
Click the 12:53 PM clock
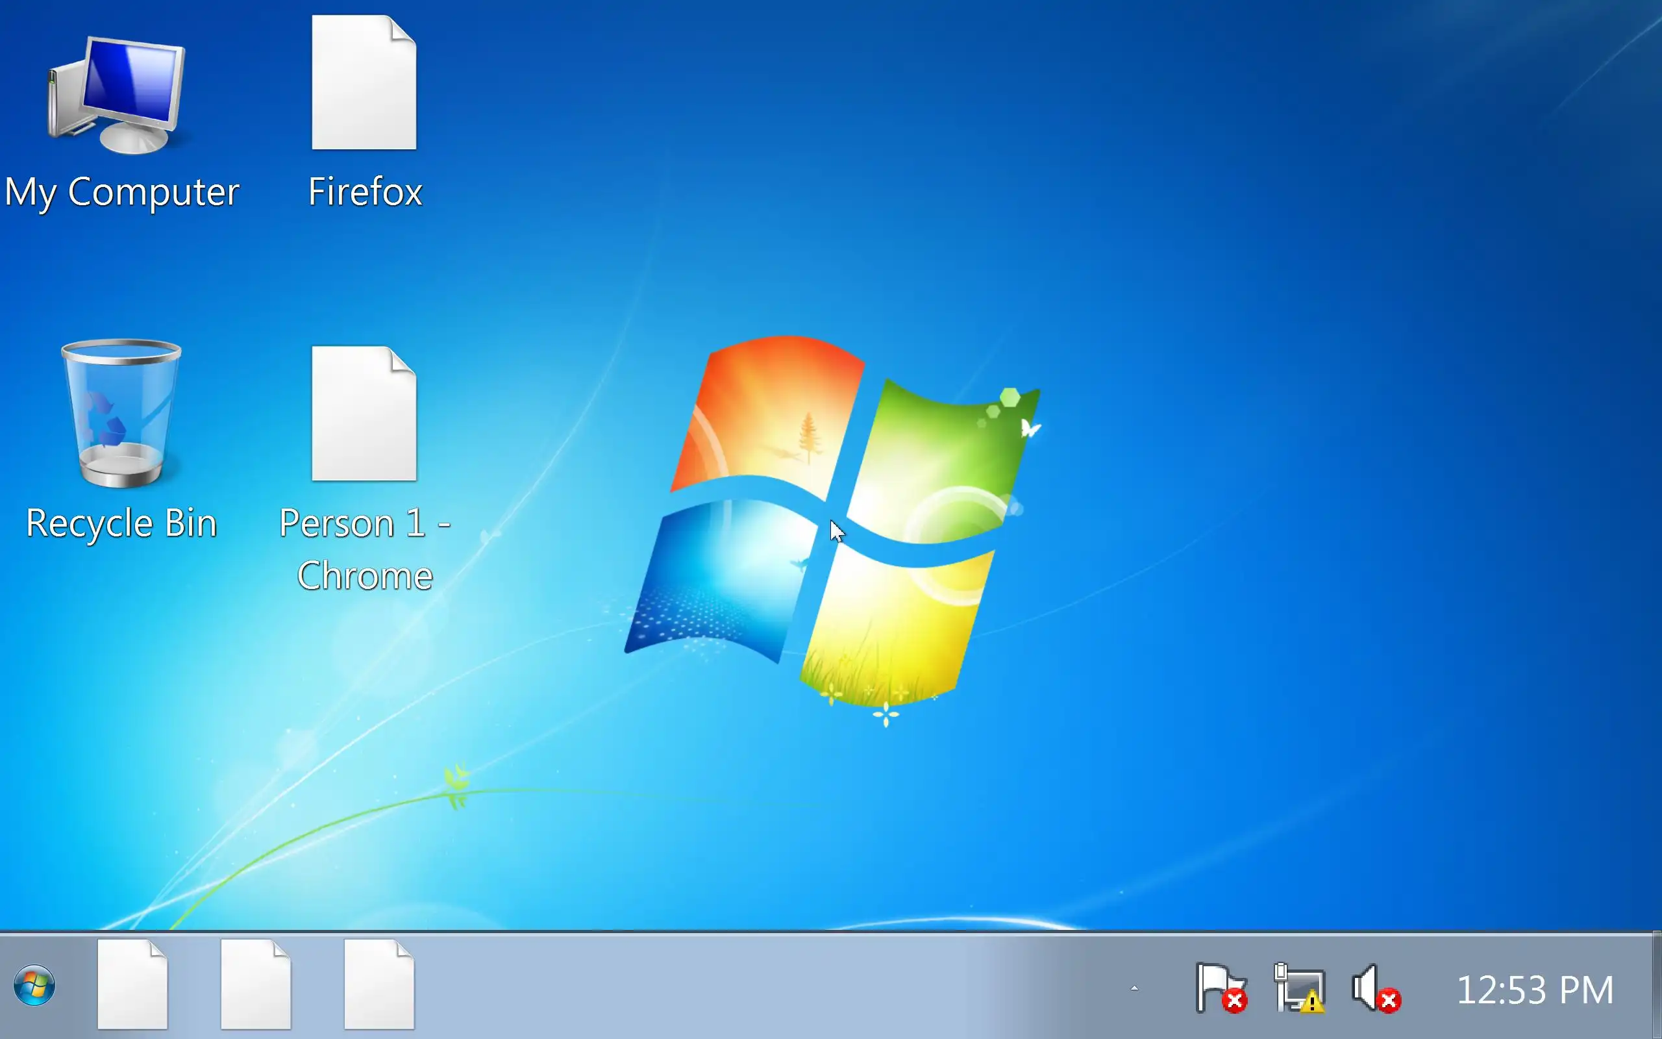tap(1534, 990)
